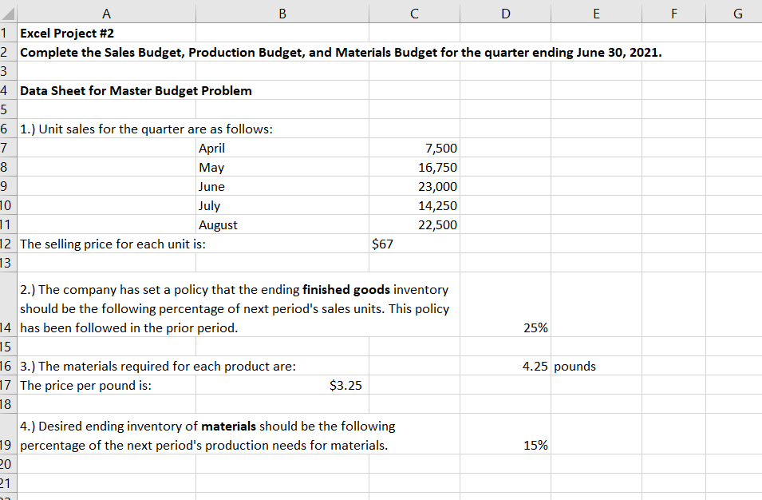Select the 16,750 May sales cell

(415, 167)
